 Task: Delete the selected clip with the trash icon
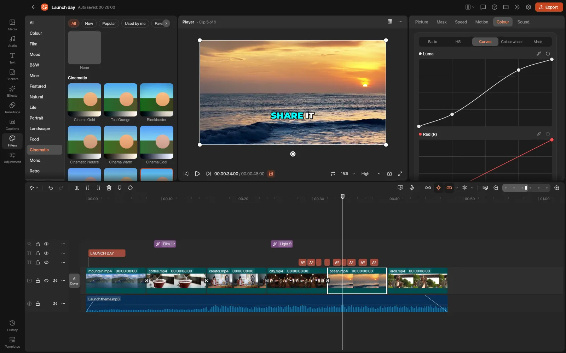(x=109, y=188)
